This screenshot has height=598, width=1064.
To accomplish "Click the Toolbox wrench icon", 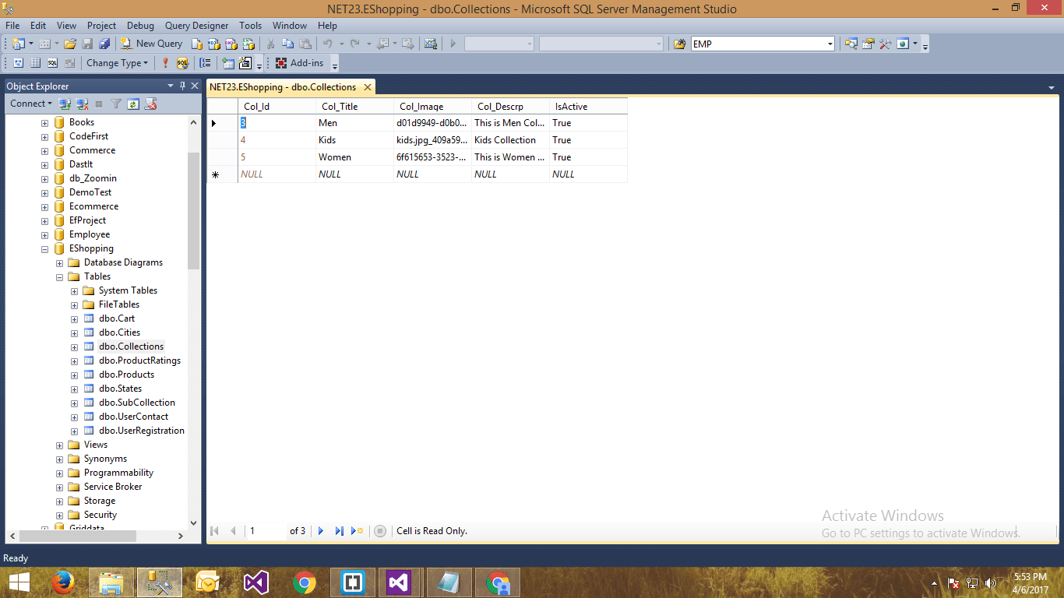I will coord(885,44).
